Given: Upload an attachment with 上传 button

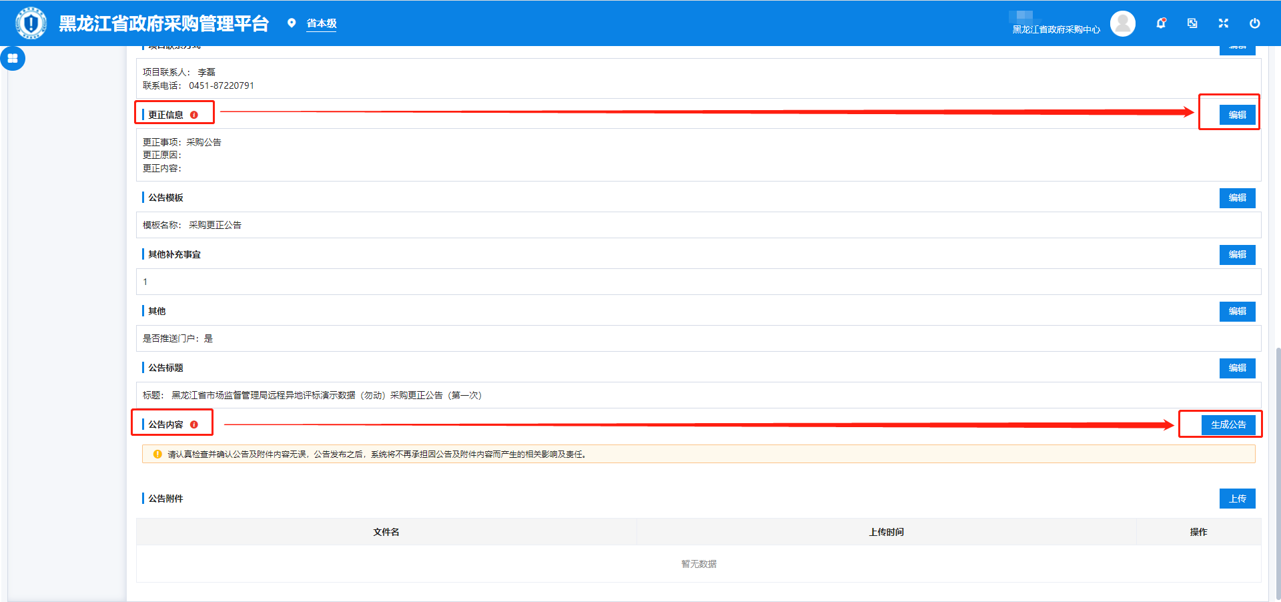Looking at the screenshot, I should pyautogui.click(x=1238, y=499).
